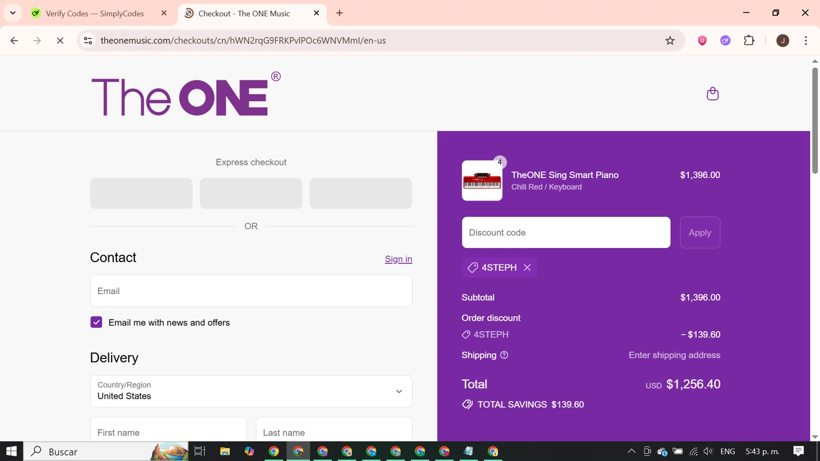Uncheck Email me with news and offers

pos(96,322)
